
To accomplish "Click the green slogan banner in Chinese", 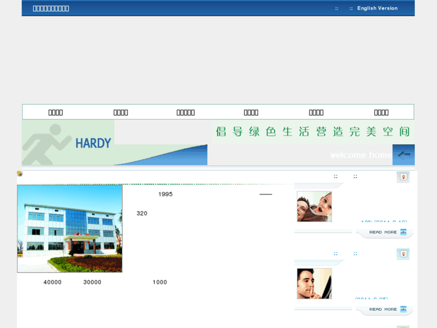I will (313, 131).
